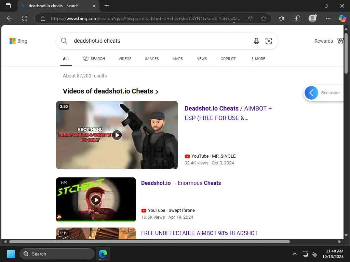Click scroll left arrow of horizontal scrollbar
Screen dimensions: 350x262
(x=5, y=242)
